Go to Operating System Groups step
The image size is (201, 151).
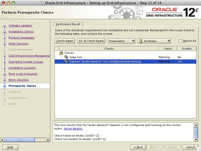26,62
